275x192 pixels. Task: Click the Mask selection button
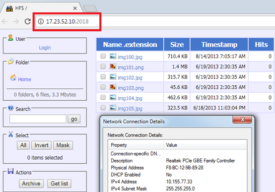point(63,145)
